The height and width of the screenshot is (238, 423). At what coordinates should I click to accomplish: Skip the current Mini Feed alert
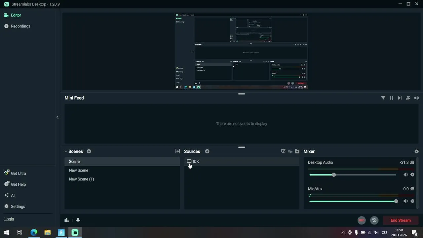pos(400,98)
